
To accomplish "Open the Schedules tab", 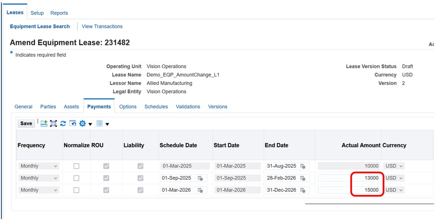I will (156, 107).
